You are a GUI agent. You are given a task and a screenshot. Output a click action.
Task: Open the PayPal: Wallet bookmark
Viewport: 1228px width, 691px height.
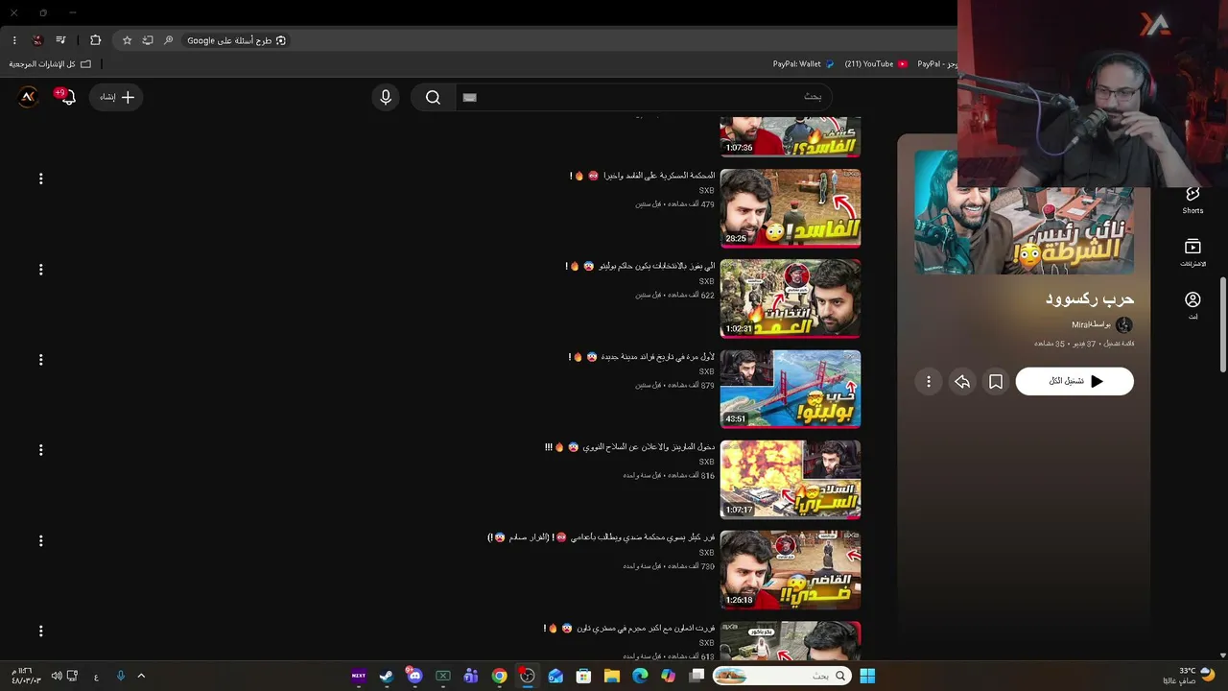pos(804,64)
